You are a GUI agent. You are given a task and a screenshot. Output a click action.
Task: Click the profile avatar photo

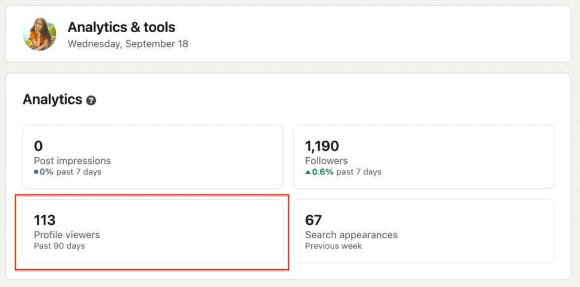(x=40, y=34)
